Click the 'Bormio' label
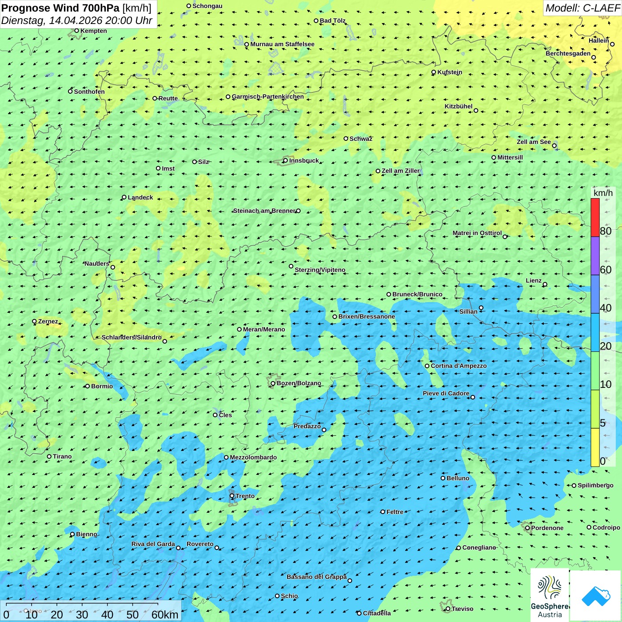The width and height of the screenshot is (622, 622). click(102, 386)
